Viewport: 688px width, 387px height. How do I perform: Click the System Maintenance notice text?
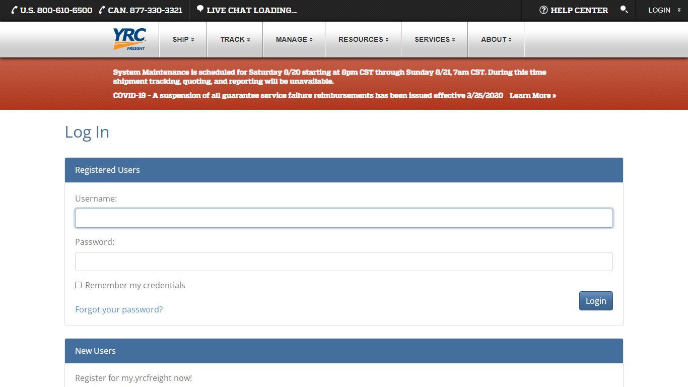point(329,77)
